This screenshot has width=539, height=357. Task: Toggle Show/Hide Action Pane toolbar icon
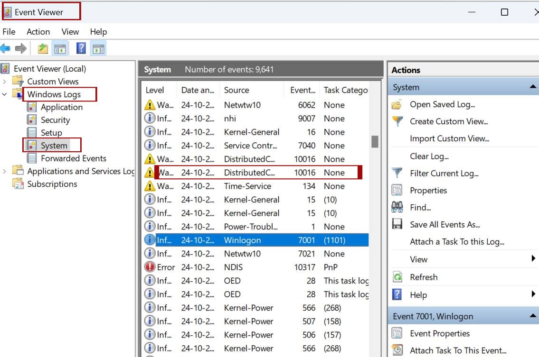(x=98, y=48)
